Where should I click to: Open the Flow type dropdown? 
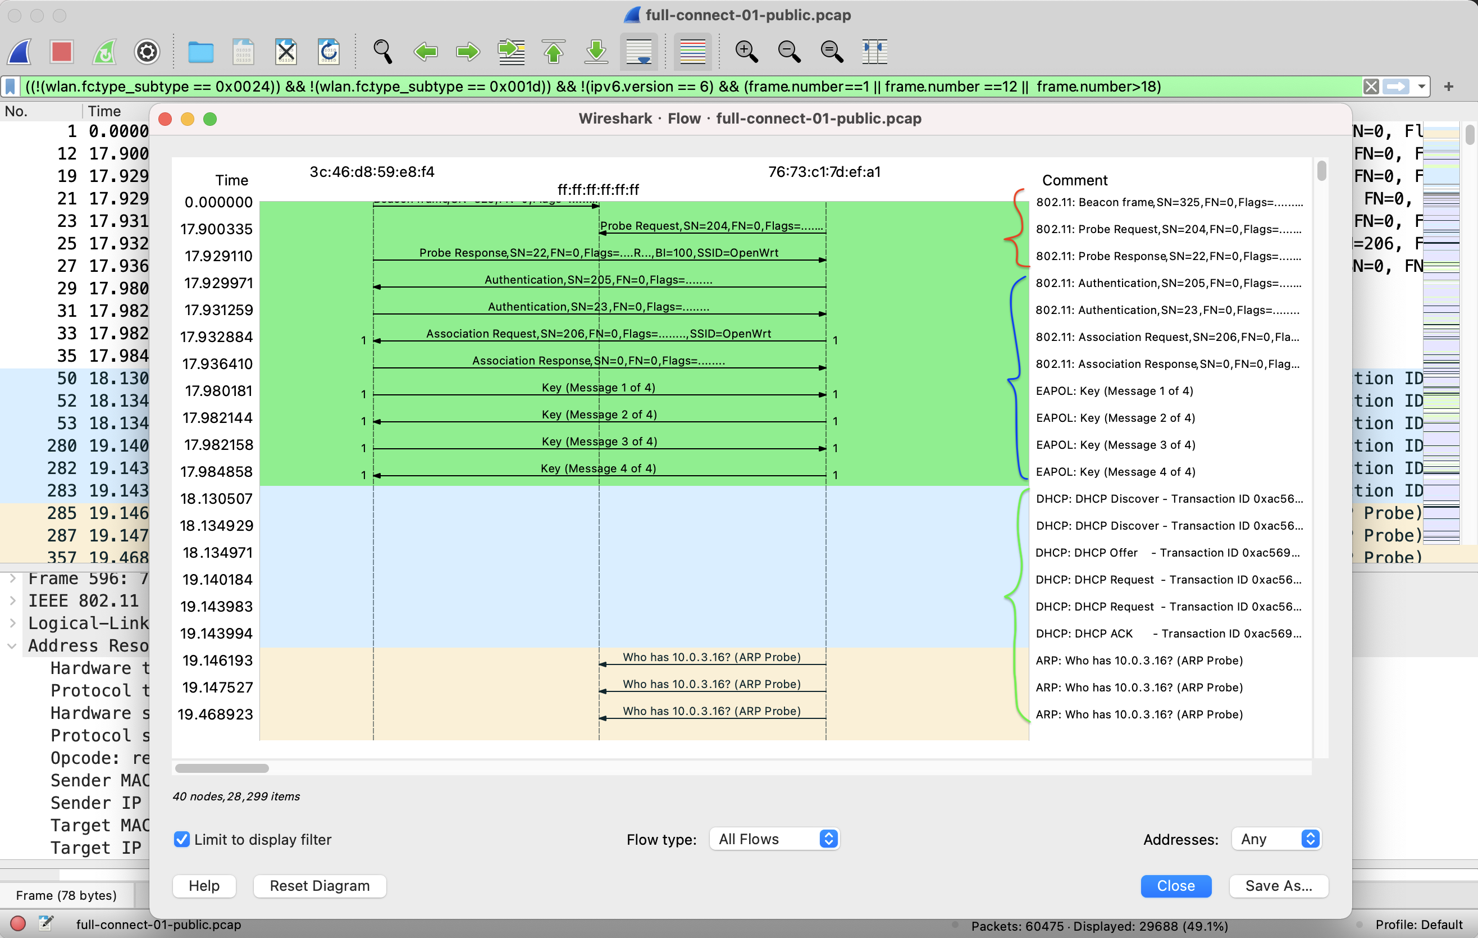(x=774, y=839)
